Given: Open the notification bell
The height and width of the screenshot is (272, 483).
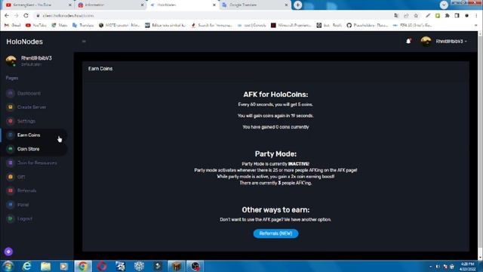Looking at the screenshot, I should (408, 41).
